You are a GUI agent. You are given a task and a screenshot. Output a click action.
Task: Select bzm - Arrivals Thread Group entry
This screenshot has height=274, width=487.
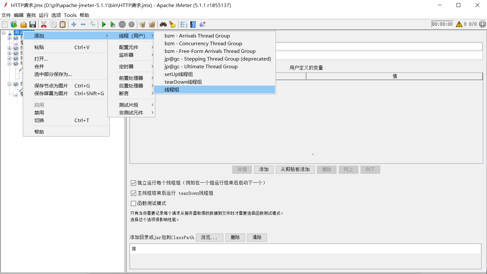(214, 36)
